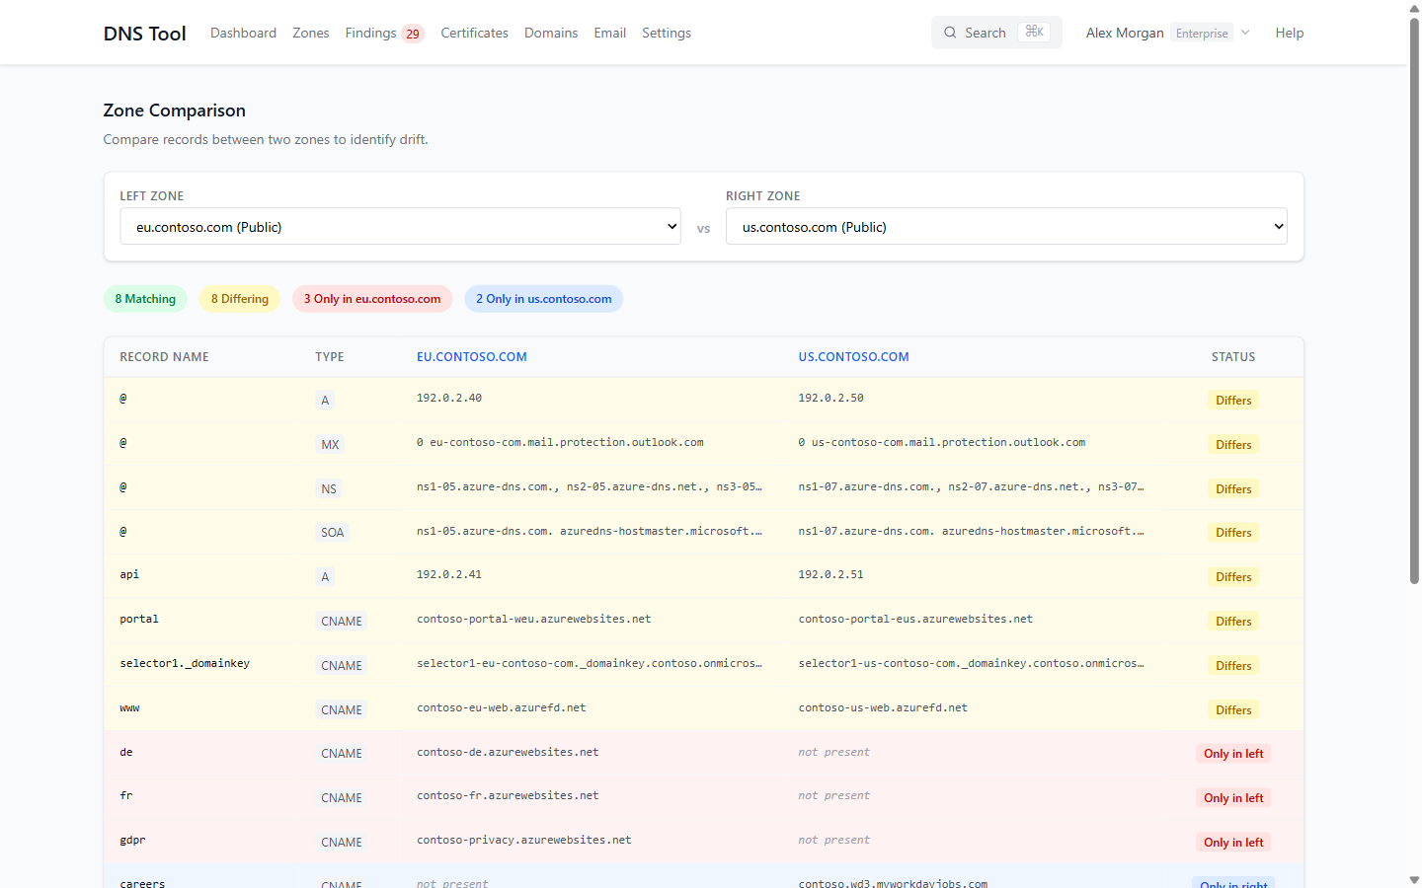
Task: Click contoso-portal-eus.azurewebsites.net value
Action: click(x=915, y=620)
